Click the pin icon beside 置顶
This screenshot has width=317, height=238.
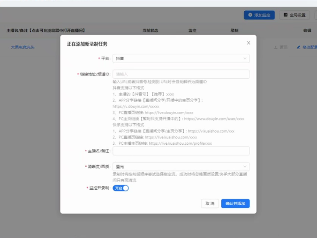(x=276, y=47)
